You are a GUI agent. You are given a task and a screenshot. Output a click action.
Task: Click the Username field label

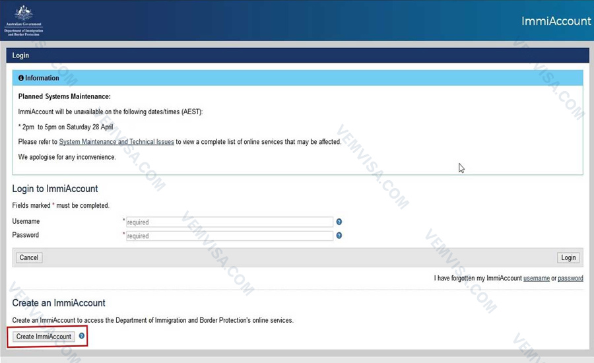26,221
